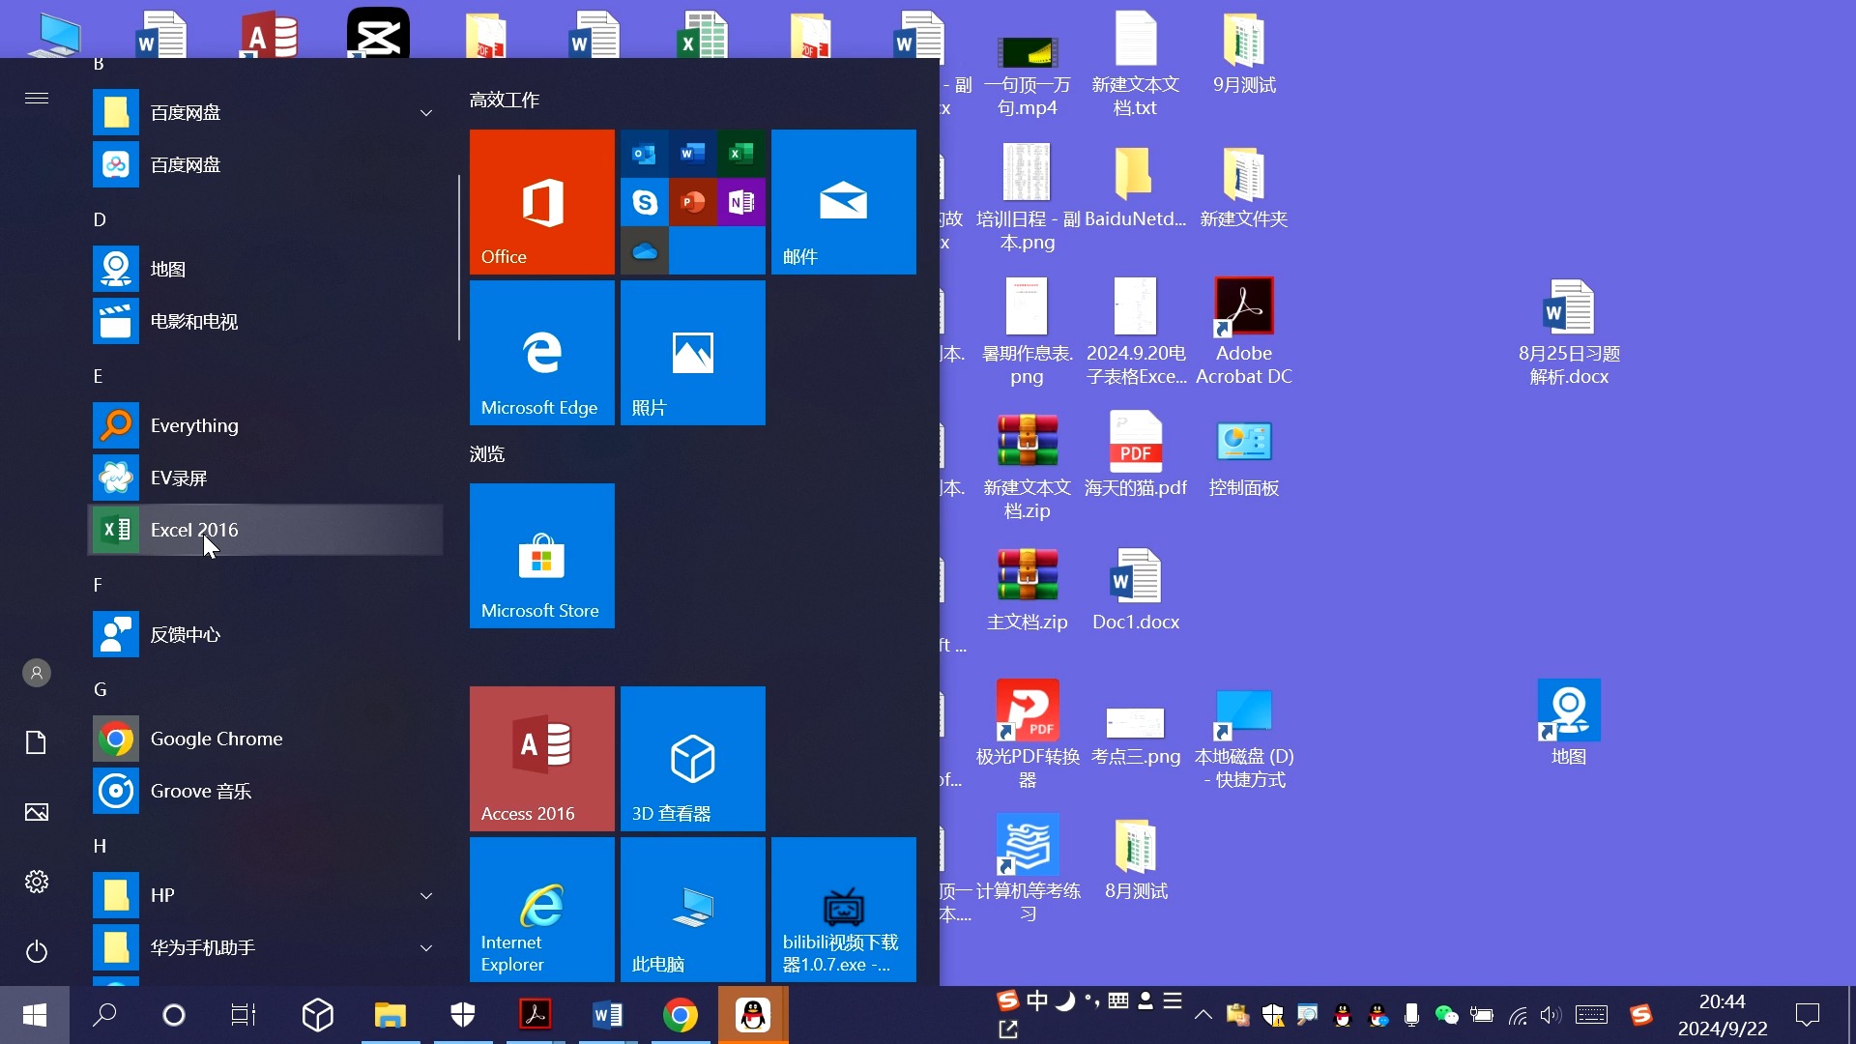Expand start menu hamburger navigation
Screen dimensions: 1856x1044
tap(37, 99)
